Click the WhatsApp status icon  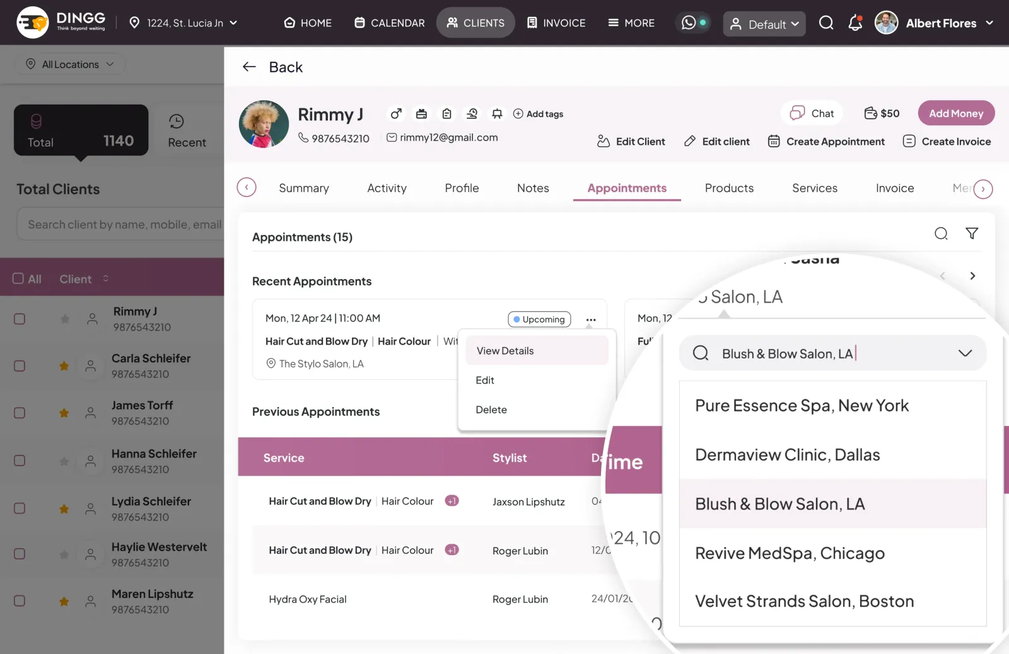pos(689,23)
